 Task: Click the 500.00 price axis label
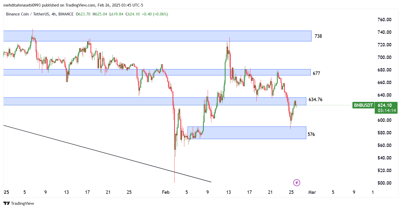tap(384, 183)
